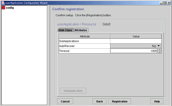This screenshot has height=106, width=172.
Task: Go back with the Back button
Action: [x=99, y=101]
